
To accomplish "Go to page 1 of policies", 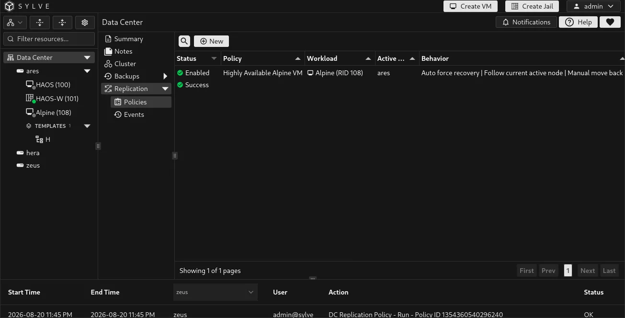I will point(568,271).
